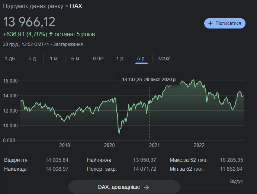Click the DAX title in breadcrumb
The width and height of the screenshot is (257, 194).
click(76, 6)
